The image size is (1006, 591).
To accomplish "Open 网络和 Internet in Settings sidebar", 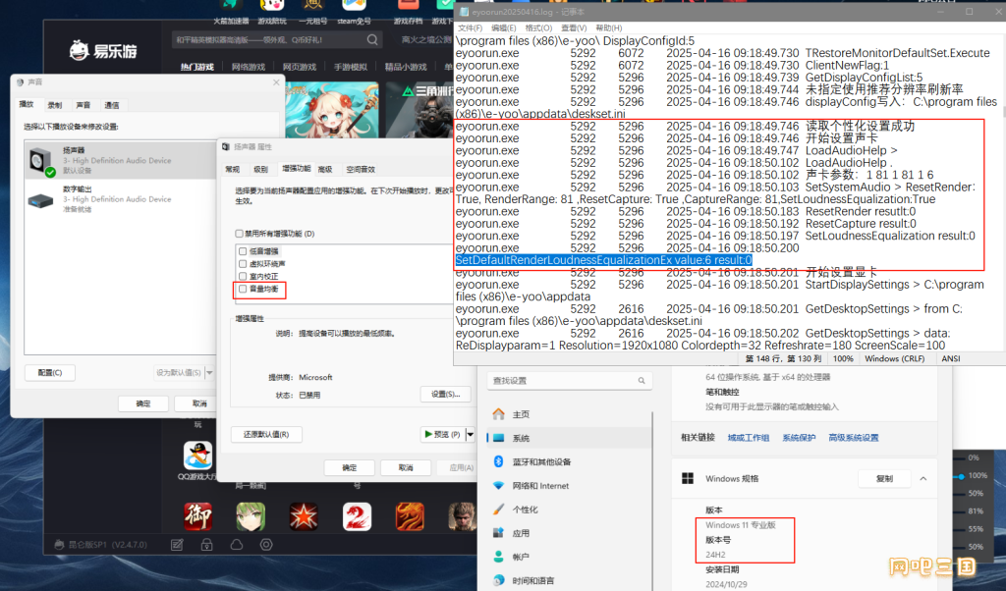I will coord(569,486).
